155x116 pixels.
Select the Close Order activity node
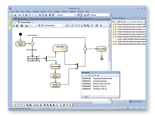tap(101, 49)
